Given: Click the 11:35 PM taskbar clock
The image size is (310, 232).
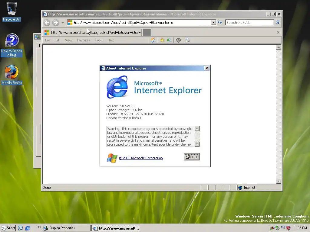Looking at the screenshot, I should pyautogui.click(x=300, y=228).
